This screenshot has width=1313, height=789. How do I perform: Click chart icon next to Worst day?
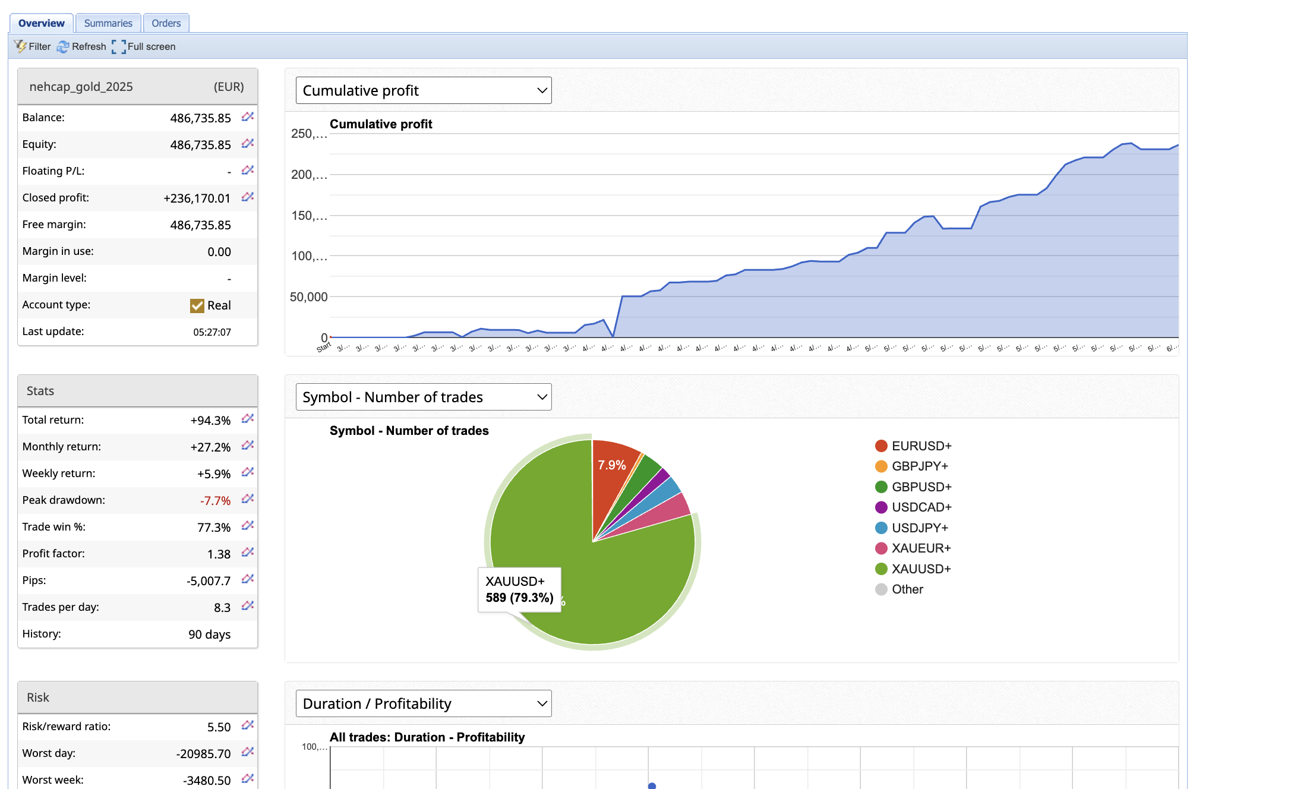click(248, 753)
